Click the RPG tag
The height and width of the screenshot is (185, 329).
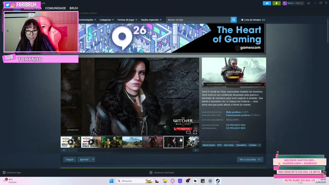[x=220, y=145]
